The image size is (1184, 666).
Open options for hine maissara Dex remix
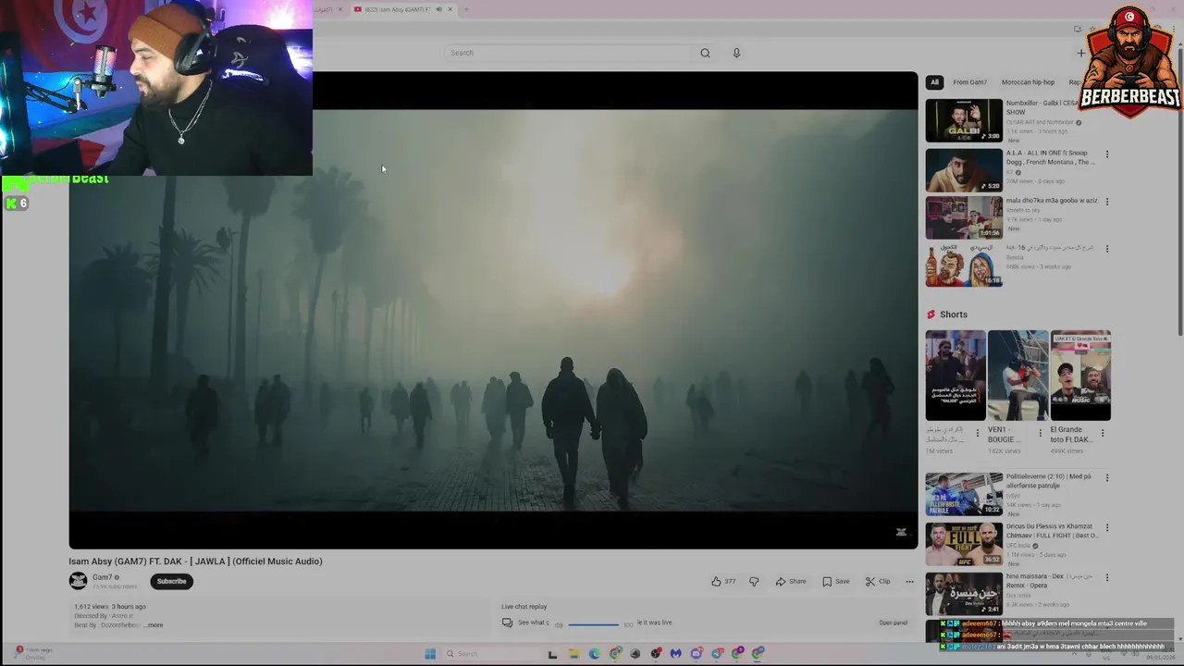click(1106, 578)
